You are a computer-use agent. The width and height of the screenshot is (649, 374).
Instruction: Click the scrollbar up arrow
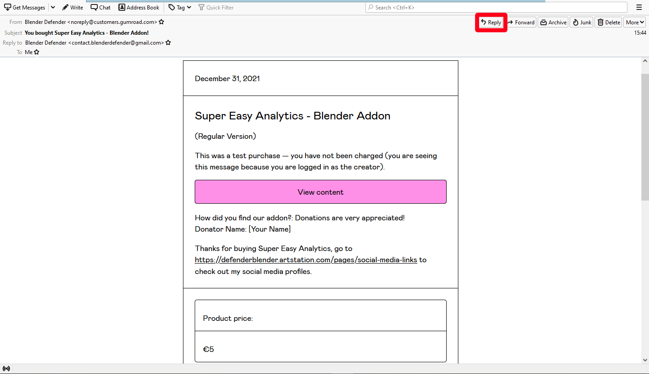(x=645, y=61)
